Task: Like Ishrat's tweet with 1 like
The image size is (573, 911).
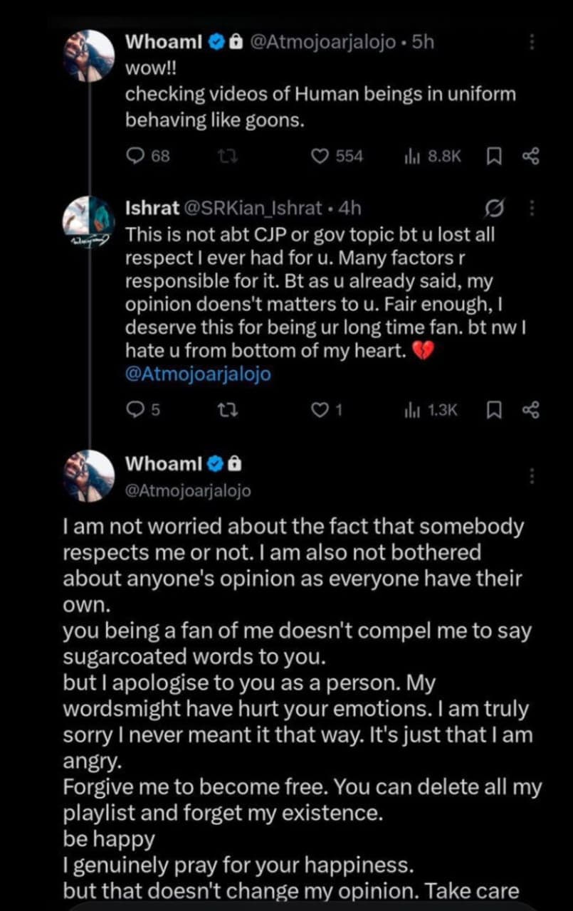Action: [329, 409]
